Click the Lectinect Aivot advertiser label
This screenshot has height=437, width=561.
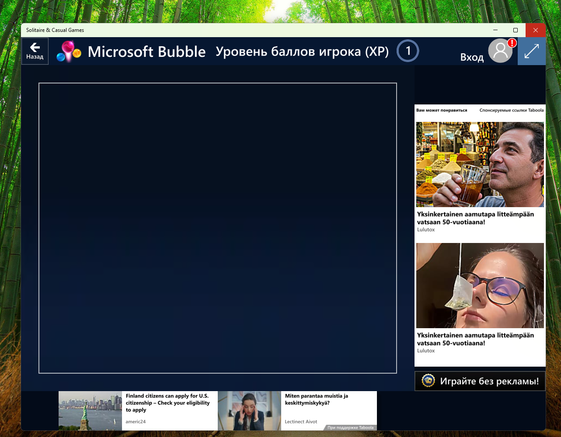pyautogui.click(x=301, y=422)
